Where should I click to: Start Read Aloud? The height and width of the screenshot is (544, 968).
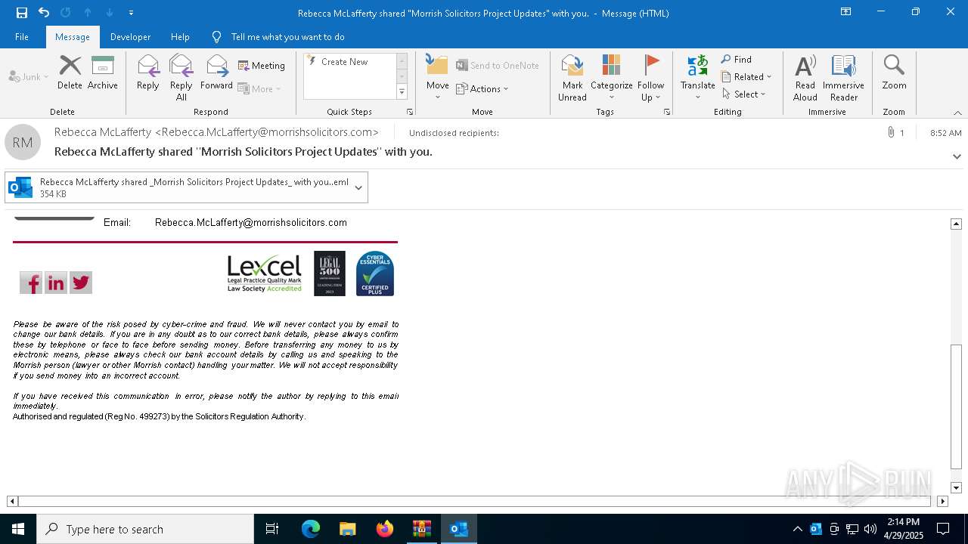(x=805, y=77)
